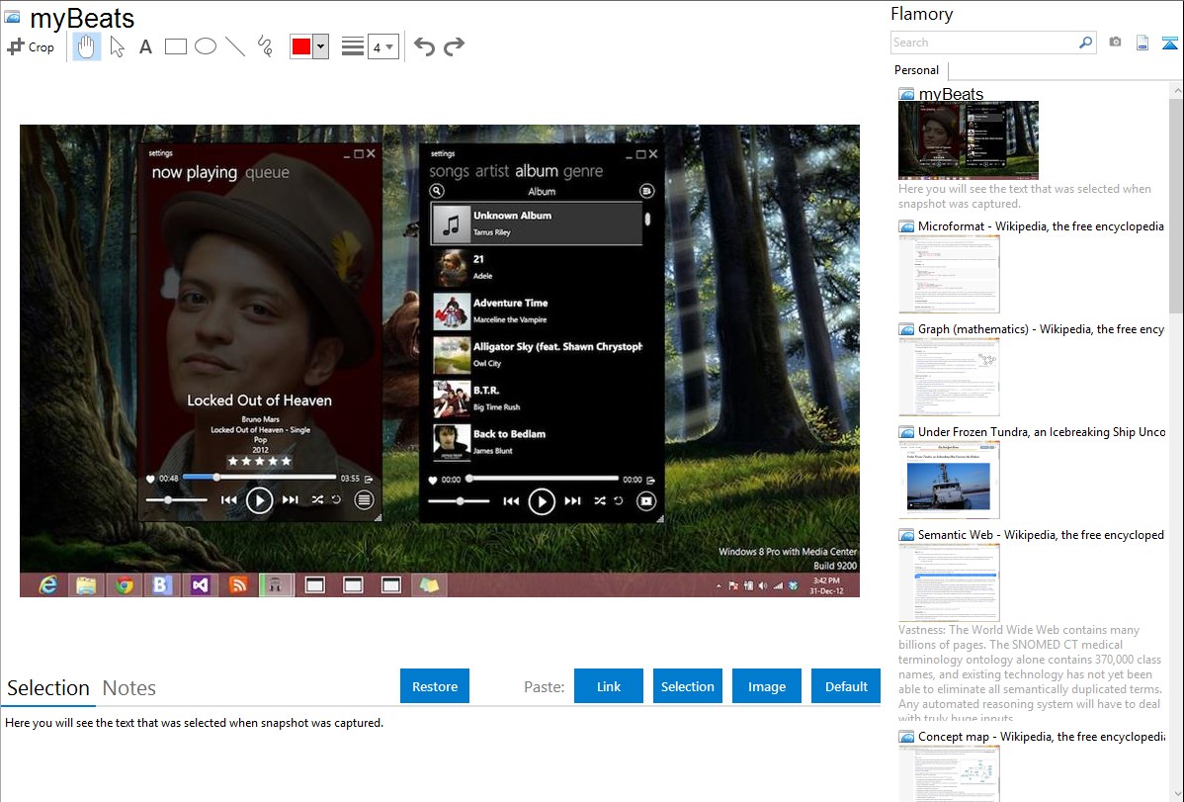Redo the last annotation

tap(454, 46)
